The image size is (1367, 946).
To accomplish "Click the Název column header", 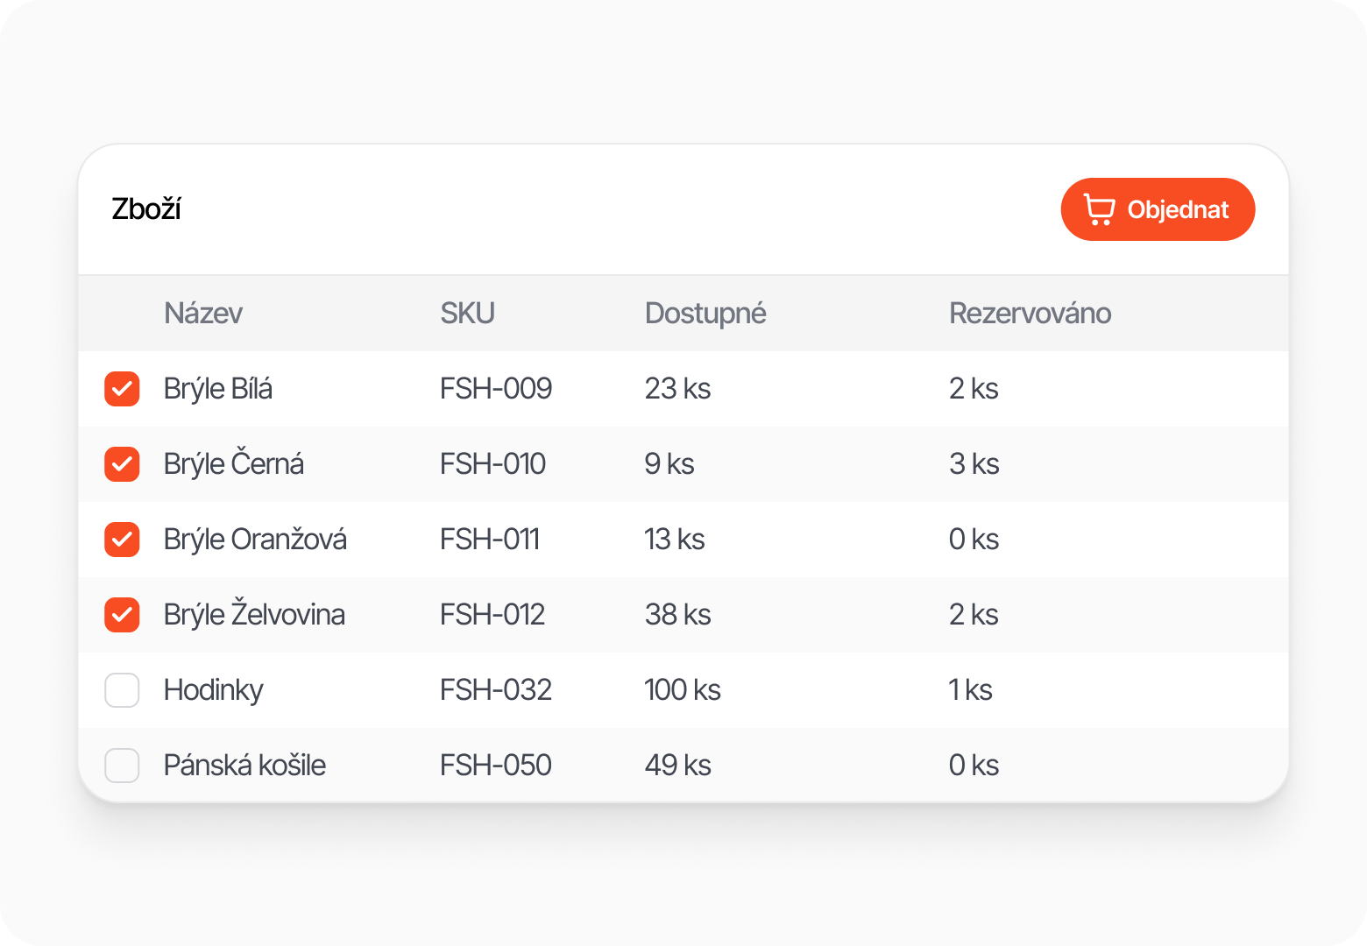I will tap(203, 314).
